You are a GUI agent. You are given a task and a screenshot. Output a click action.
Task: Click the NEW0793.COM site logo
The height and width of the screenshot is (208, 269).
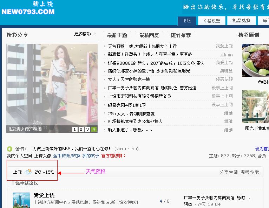coord(28,8)
